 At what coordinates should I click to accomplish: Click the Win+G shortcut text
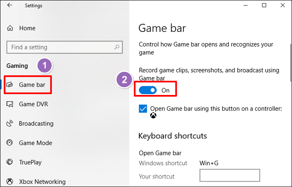tap(209, 163)
